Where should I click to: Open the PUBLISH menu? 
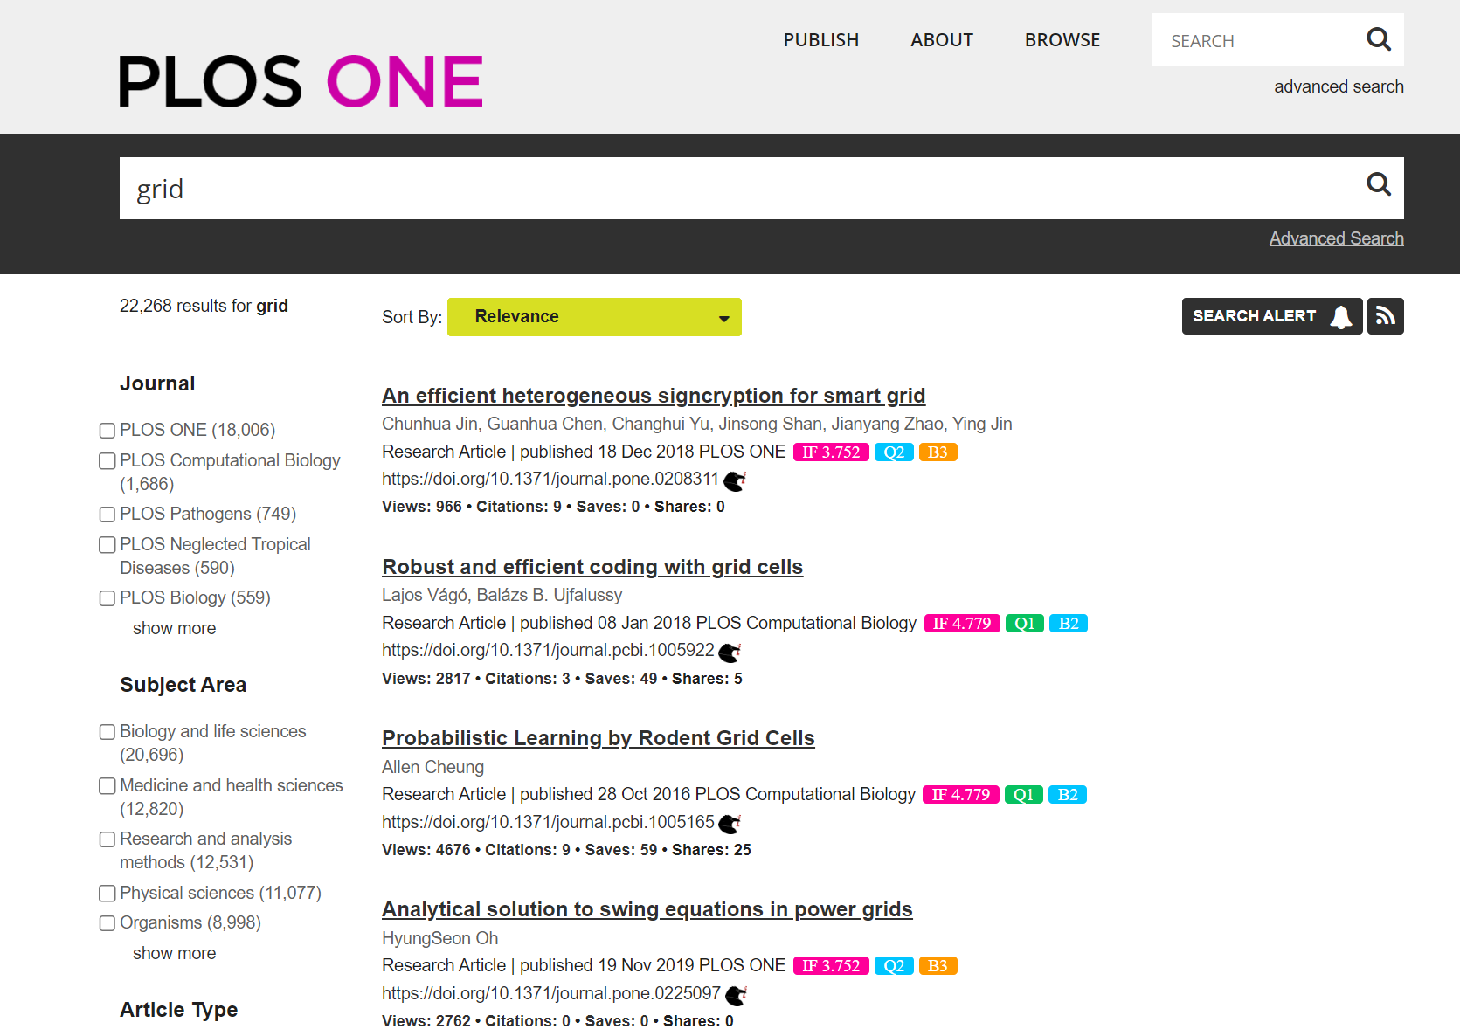click(x=820, y=40)
